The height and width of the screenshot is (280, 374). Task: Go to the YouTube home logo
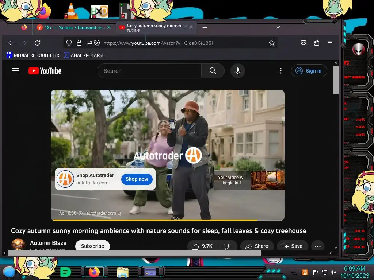[45, 71]
